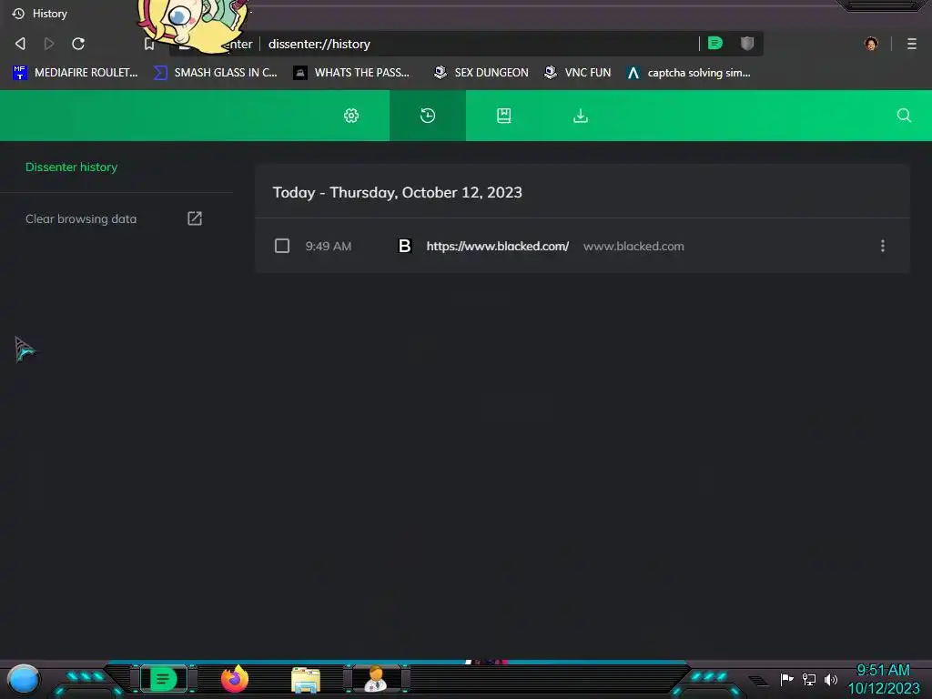Click the Today - Thursday, October 12, 2023 heading
The width and height of the screenshot is (932, 699).
pos(397,193)
